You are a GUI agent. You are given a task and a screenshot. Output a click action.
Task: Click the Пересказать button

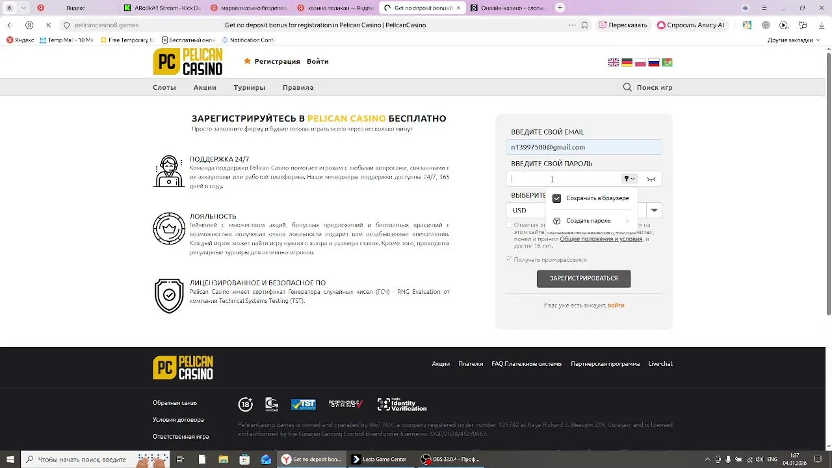click(623, 25)
